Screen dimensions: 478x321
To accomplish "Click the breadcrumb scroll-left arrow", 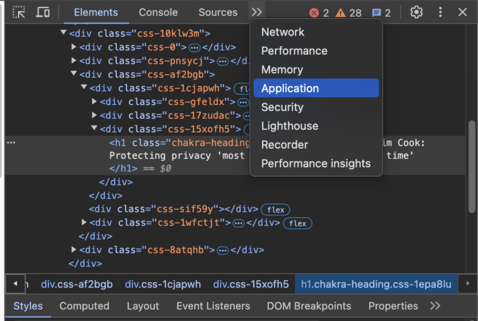I will pyautogui.click(x=15, y=284).
